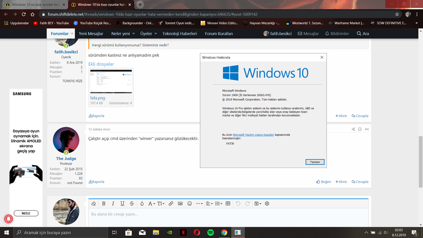Reload the page in Chrome
This screenshot has height=238, width=423.
[x=24, y=14]
